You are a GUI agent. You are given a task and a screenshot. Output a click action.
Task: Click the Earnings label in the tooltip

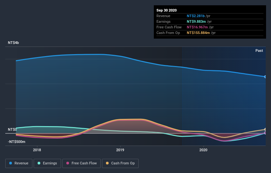pyautogui.click(x=163, y=21)
